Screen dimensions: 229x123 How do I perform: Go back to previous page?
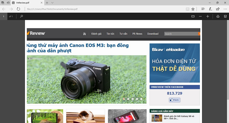[4, 9]
